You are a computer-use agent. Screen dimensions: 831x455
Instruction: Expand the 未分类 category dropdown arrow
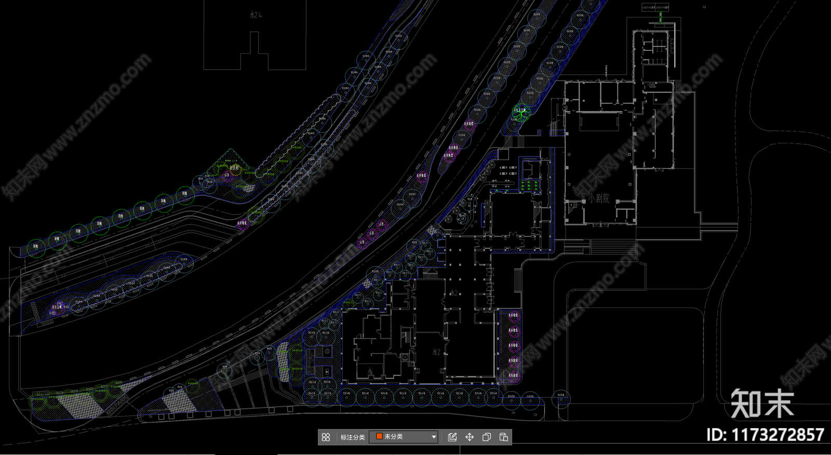tap(434, 437)
